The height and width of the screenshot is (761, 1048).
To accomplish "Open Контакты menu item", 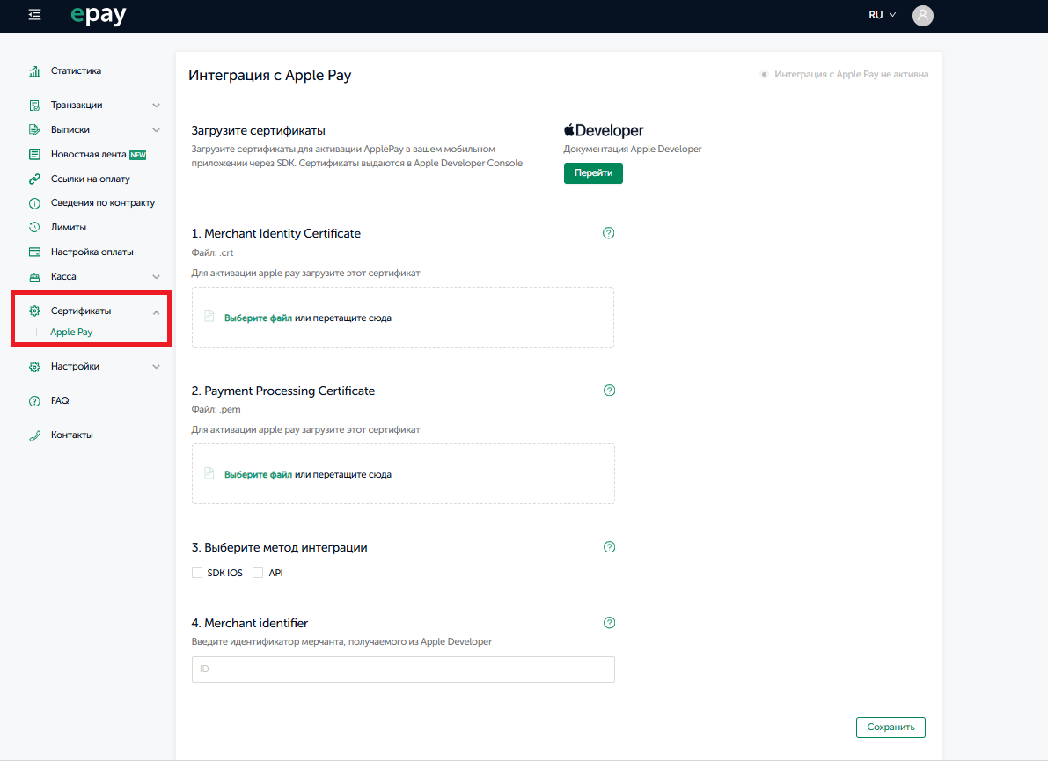I will click(x=72, y=435).
